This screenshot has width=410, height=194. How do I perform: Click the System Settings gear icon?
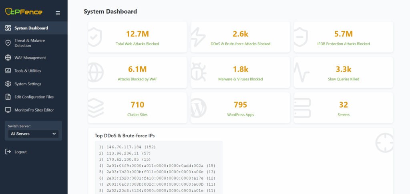[x=8, y=84]
